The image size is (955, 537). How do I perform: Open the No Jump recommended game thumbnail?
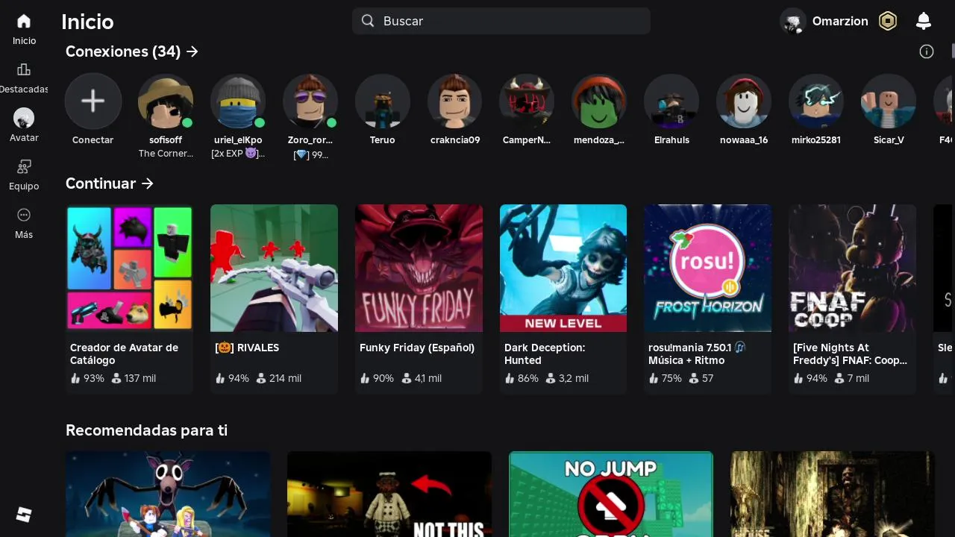(x=611, y=494)
